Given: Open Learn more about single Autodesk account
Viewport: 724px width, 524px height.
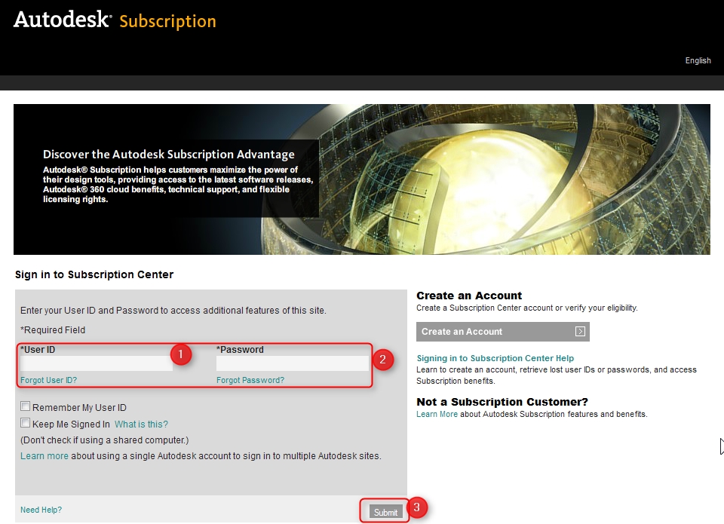Looking at the screenshot, I should click(x=44, y=456).
